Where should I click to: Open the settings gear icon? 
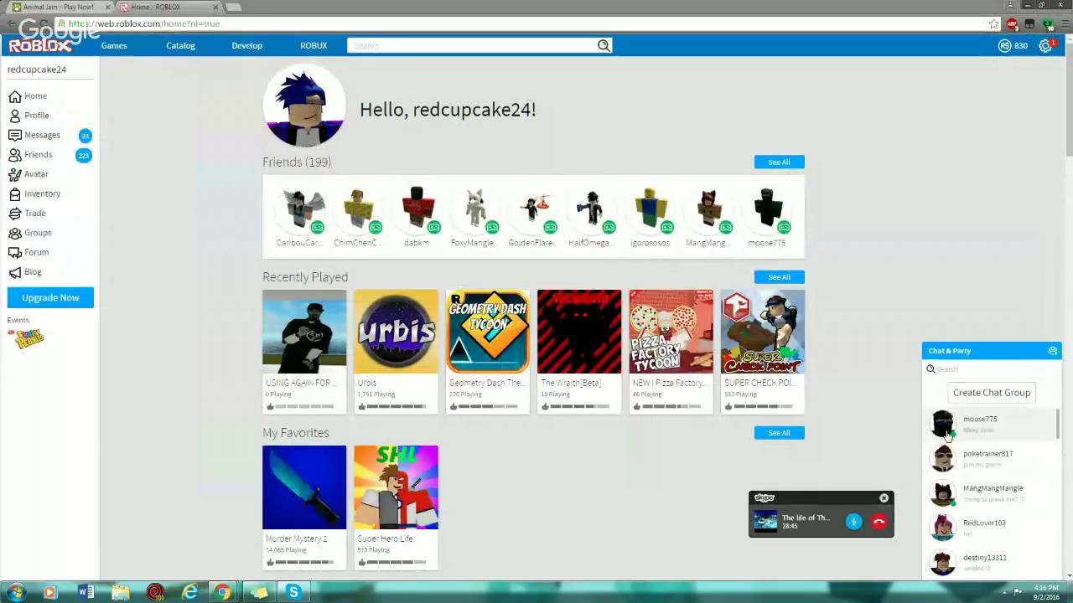pyautogui.click(x=1045, y=46)
